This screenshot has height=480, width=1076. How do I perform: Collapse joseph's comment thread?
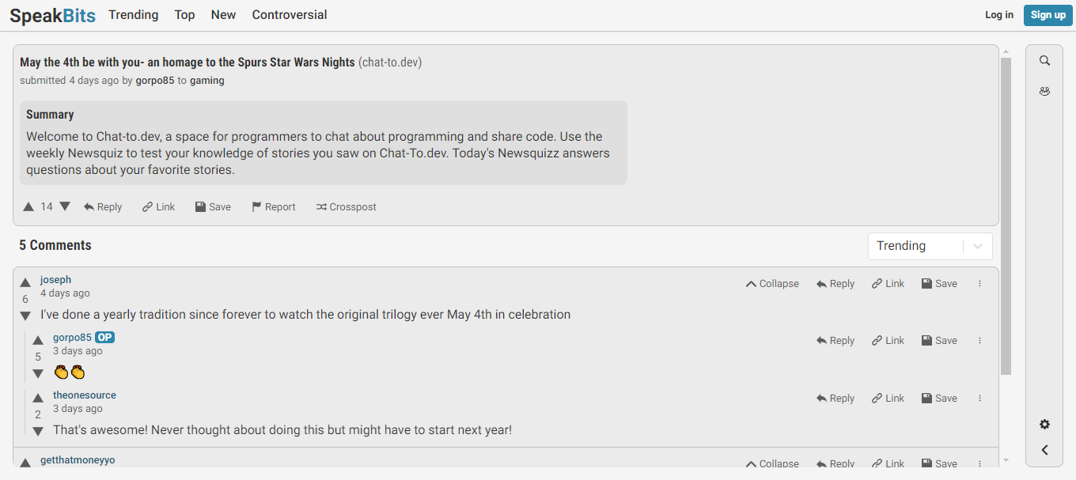(x=772, y=284)
